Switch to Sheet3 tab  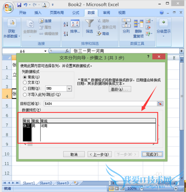point(62,183)
